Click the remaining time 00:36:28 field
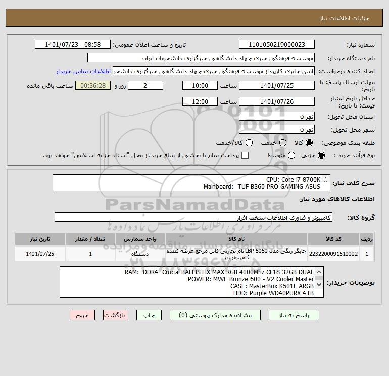Viewport: 389px width, 376px height. click(x=93, y=85)
